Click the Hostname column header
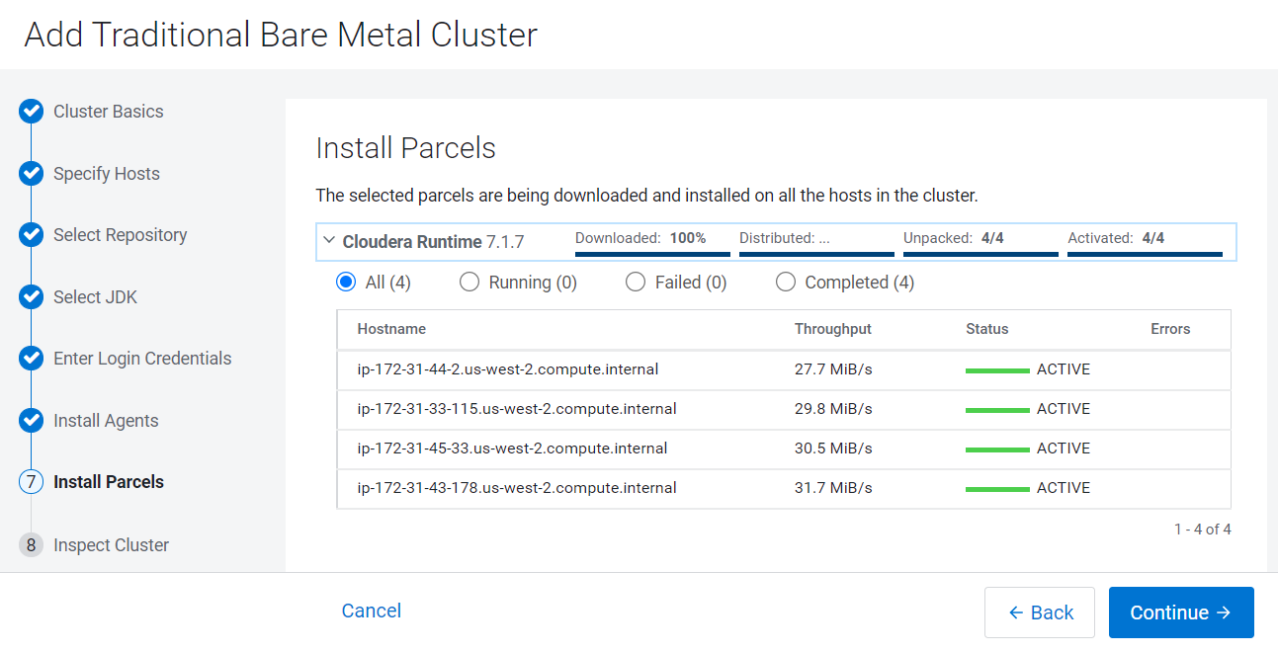 (391, 329)
